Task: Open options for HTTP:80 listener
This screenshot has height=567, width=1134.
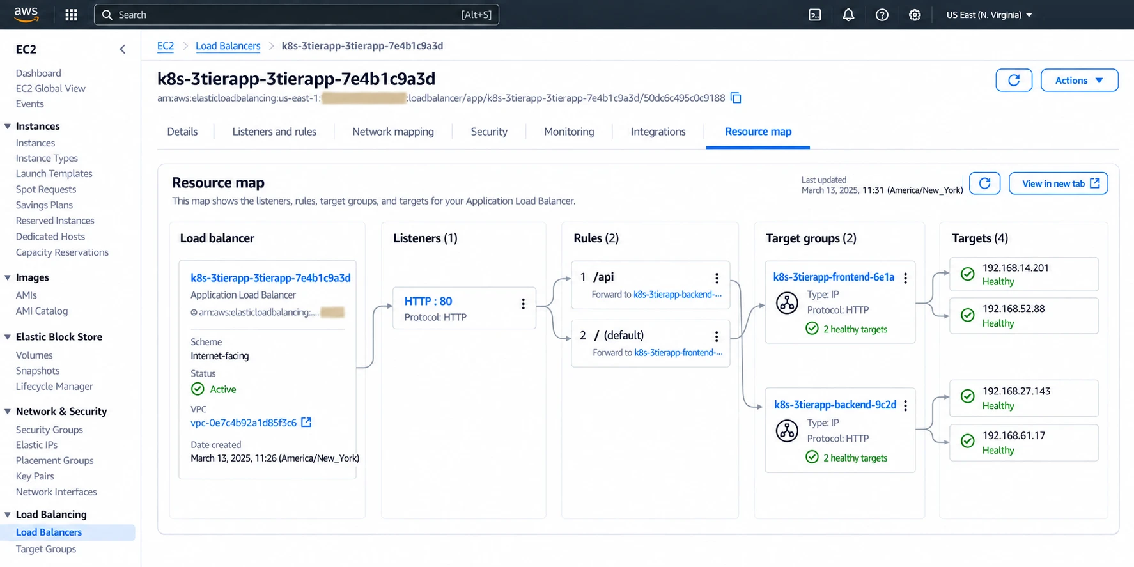Action: (x=523, y=304)
